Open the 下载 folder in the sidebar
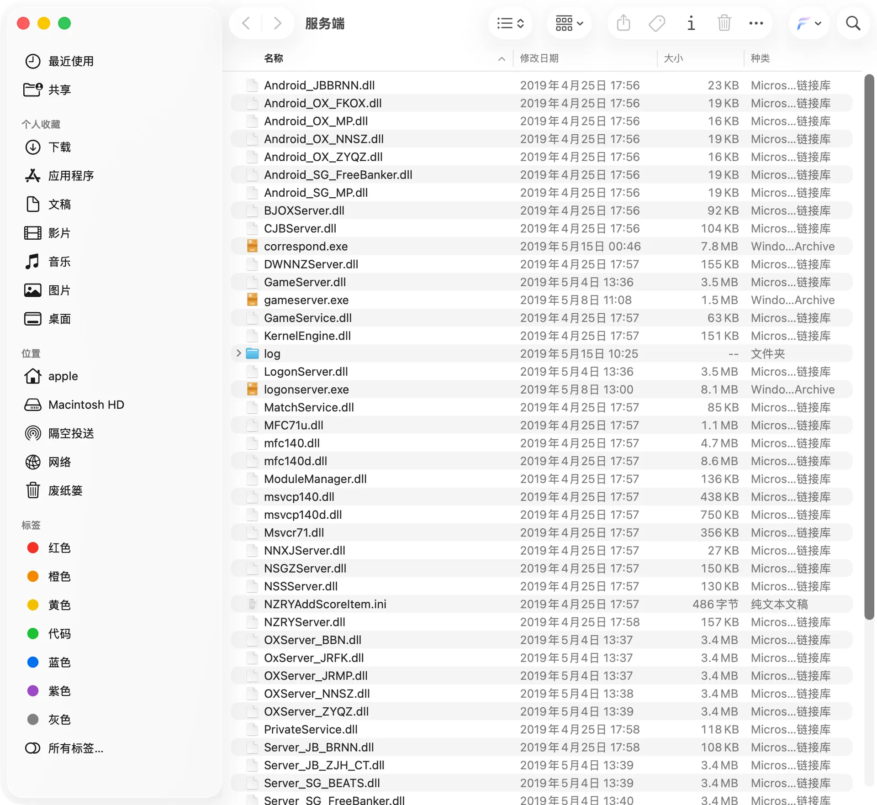The image size is (877, 805). [48, 147]
